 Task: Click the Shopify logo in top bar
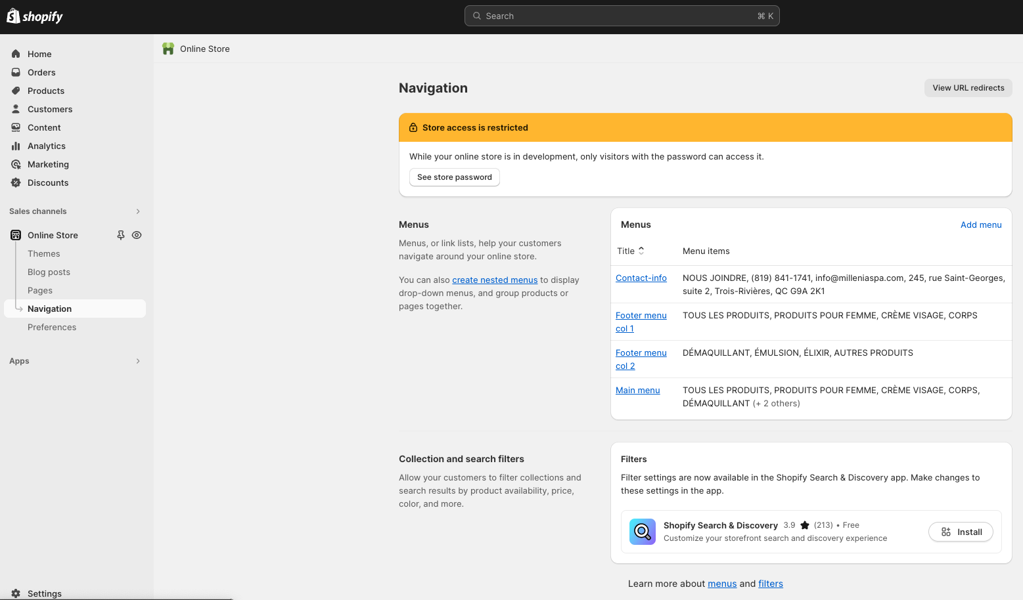[x=34, y=16]
